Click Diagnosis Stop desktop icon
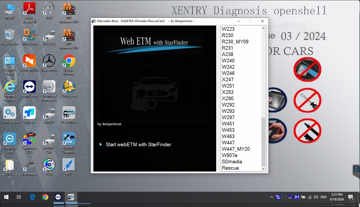 pos(10,143)
